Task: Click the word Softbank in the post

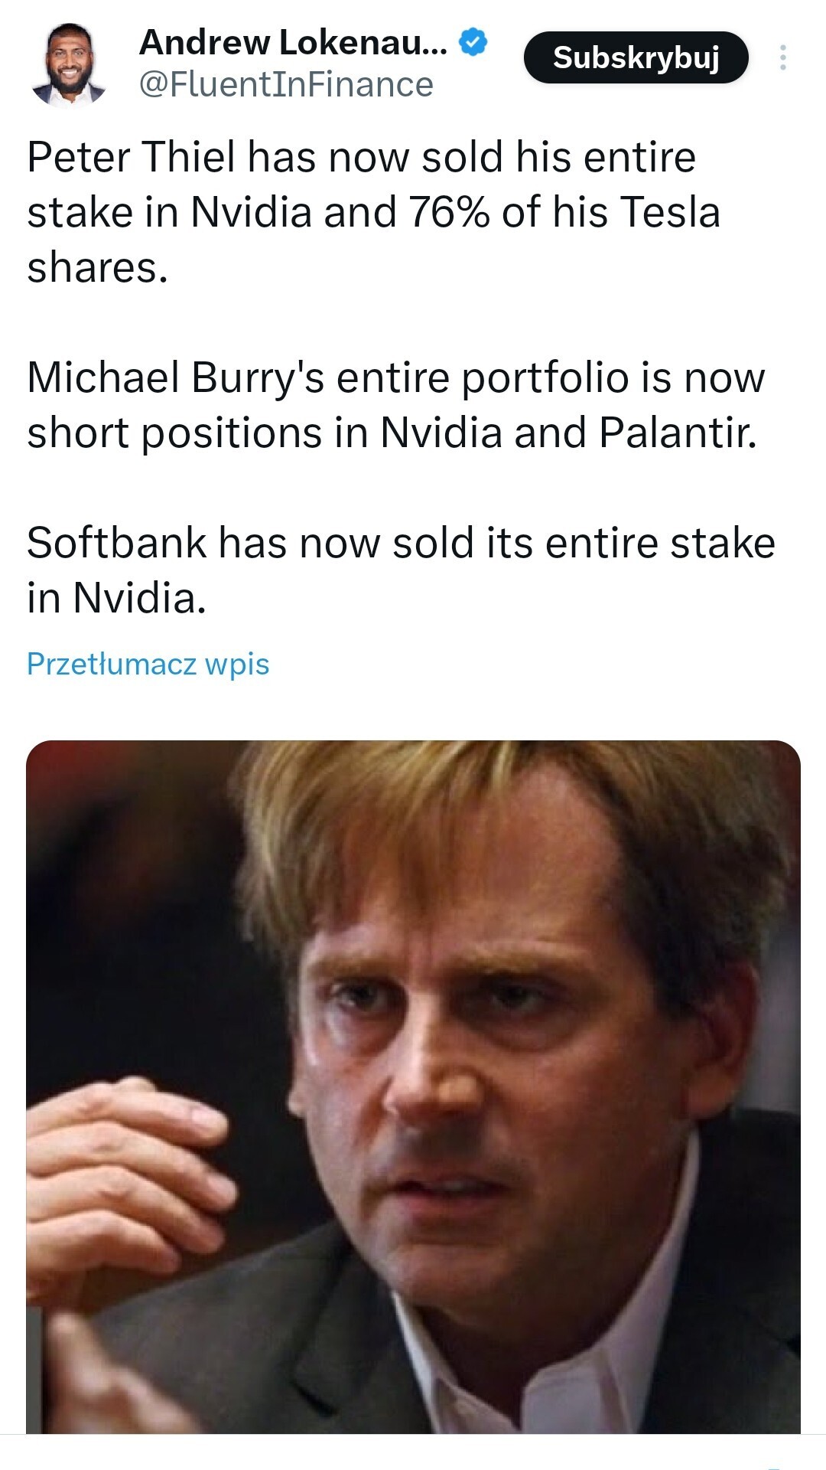Action: (116, 544)
